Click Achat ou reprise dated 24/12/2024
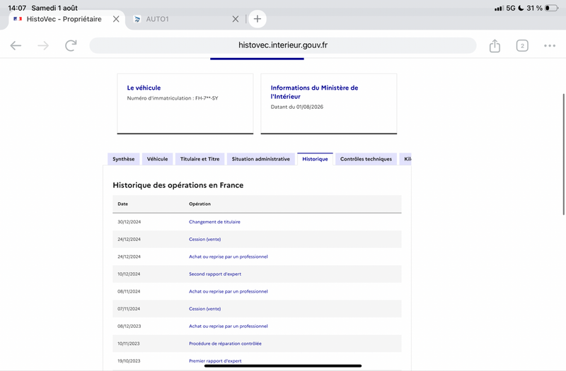The image size is (566, 371). coord(228,257)
